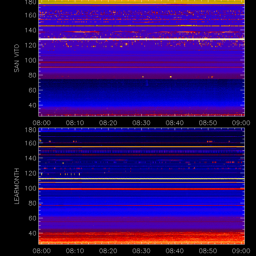
Task: Click the 09:00 time label under Learmonth plot
Action: [241, 251]
